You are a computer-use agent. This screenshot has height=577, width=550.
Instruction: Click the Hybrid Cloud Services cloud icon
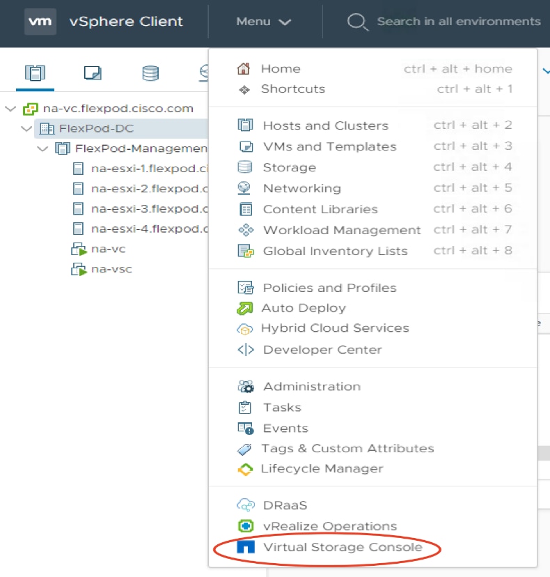[x=245, y=328]
